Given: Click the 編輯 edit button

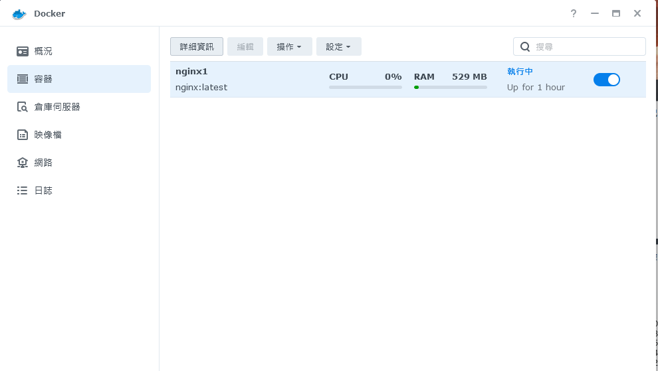Looking at the screenshot, I should pyautogui.click(x=245, y=46).
